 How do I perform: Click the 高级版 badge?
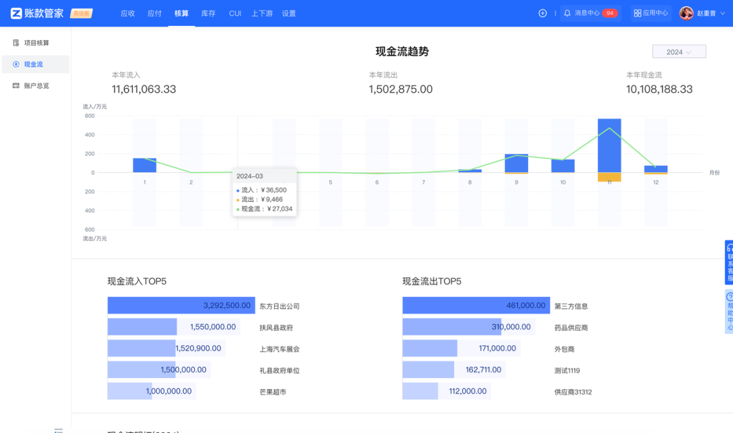83,12
